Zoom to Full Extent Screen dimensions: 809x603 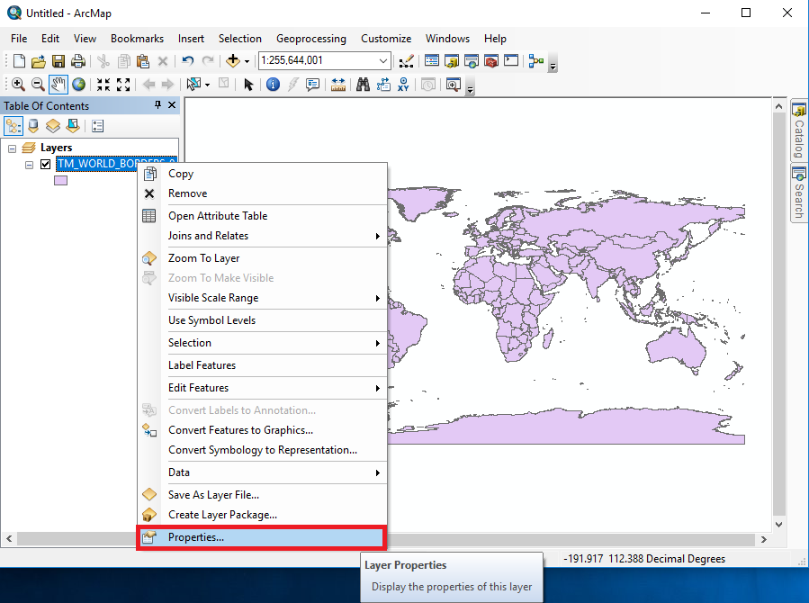point(77,84)
